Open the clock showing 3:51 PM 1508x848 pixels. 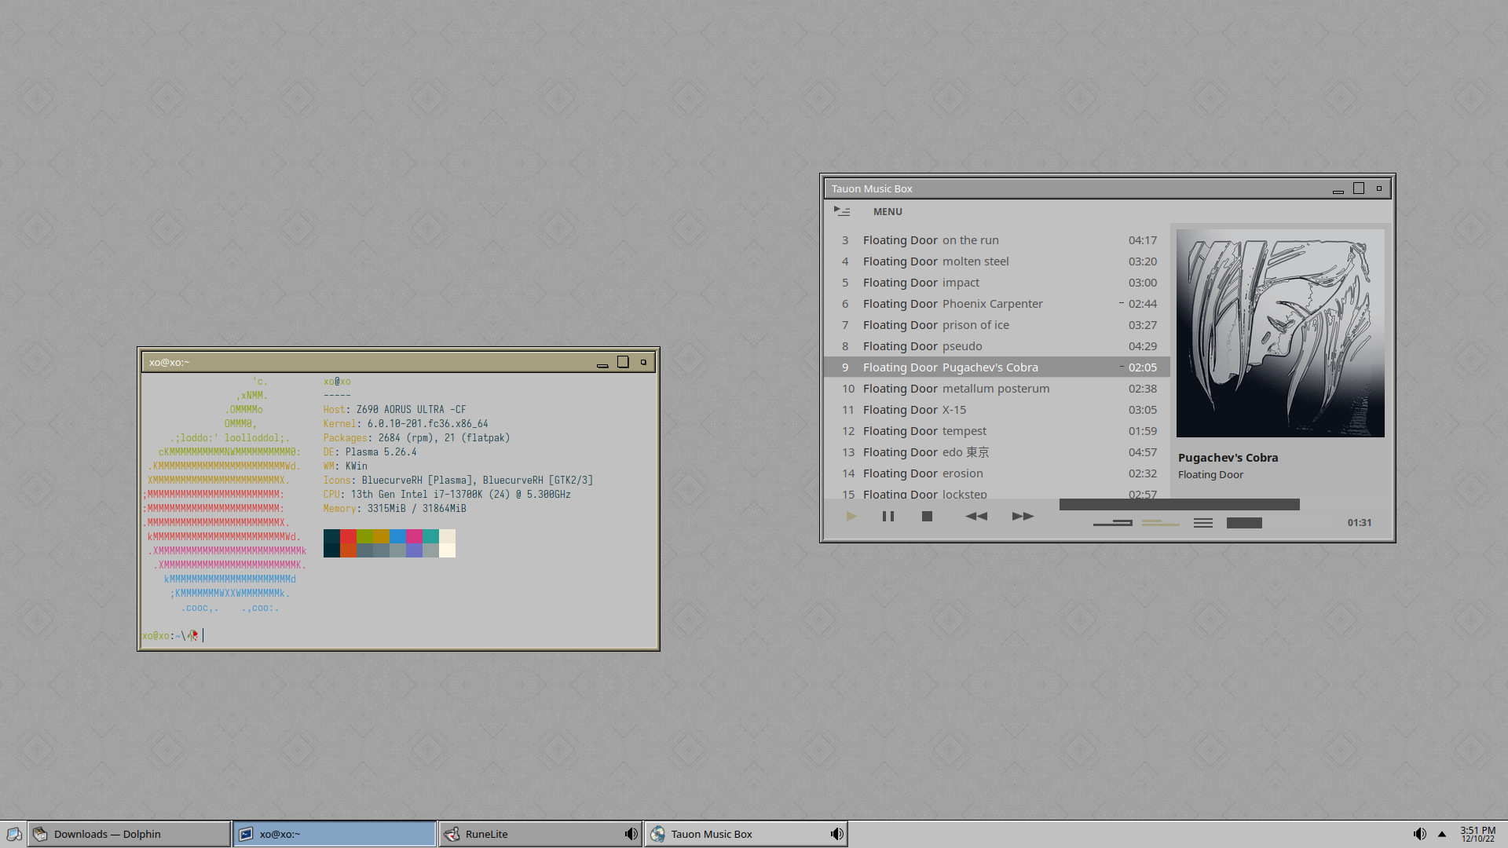(1478, 834)
